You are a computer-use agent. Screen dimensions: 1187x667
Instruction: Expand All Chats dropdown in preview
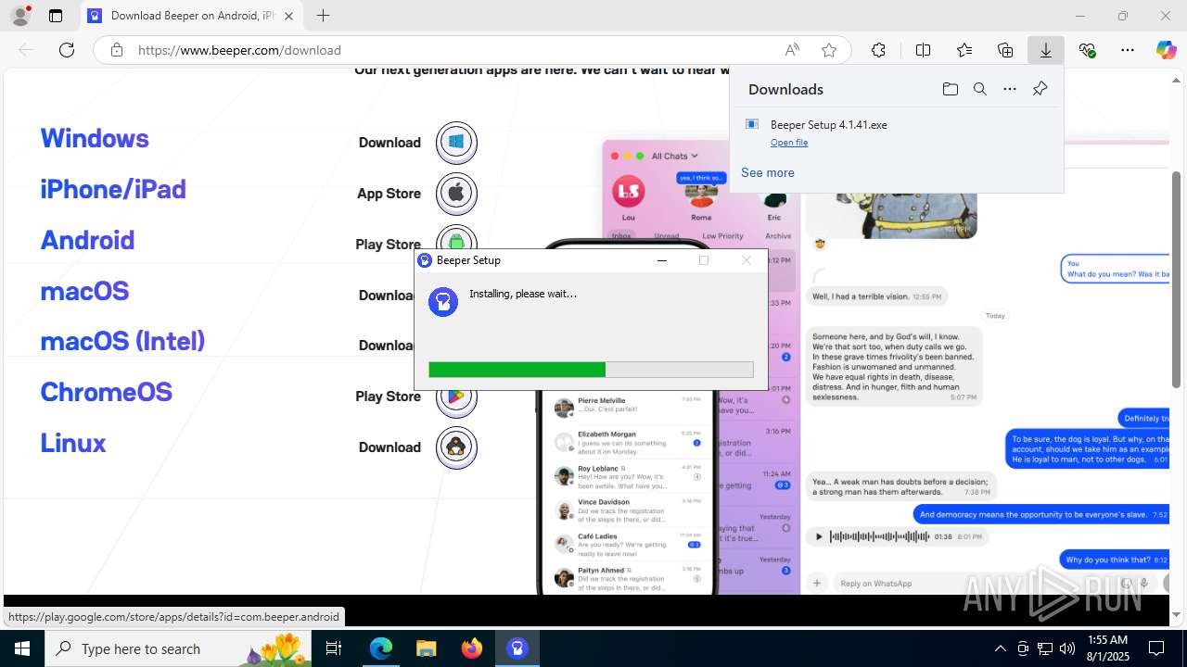pyautogui.click(x=674, y=156)
